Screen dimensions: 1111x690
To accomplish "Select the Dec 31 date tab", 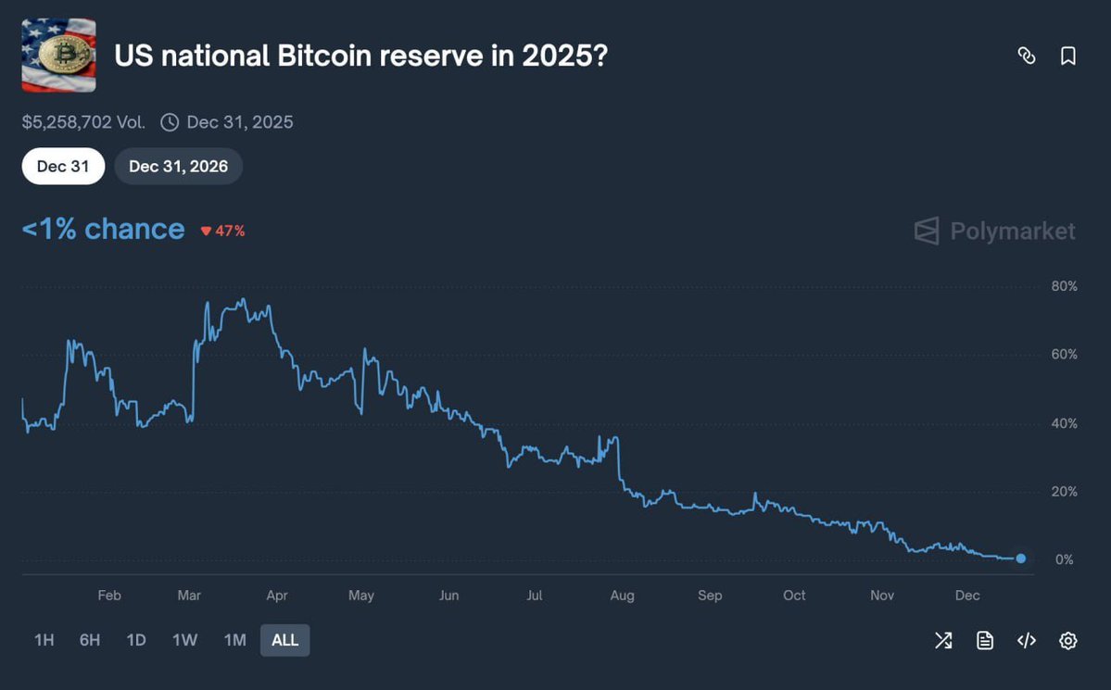I will click(x=63, y=167).
